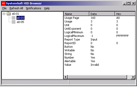Select the LogicalMaximum row

point(100,36)
